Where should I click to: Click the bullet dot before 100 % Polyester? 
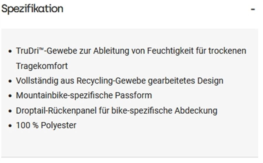10,126
